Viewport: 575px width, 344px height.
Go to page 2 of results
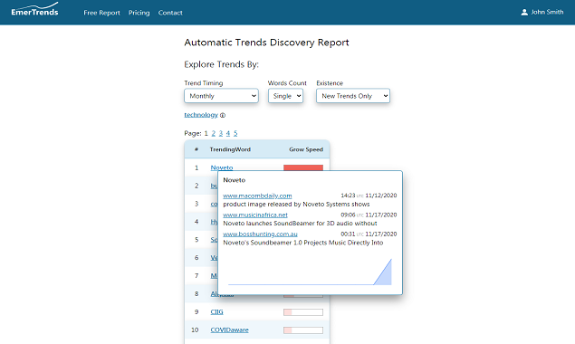click(214, 133)
